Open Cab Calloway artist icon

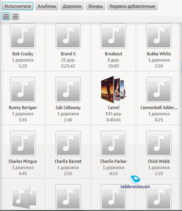pyautogui.click(x=68, y=90)
